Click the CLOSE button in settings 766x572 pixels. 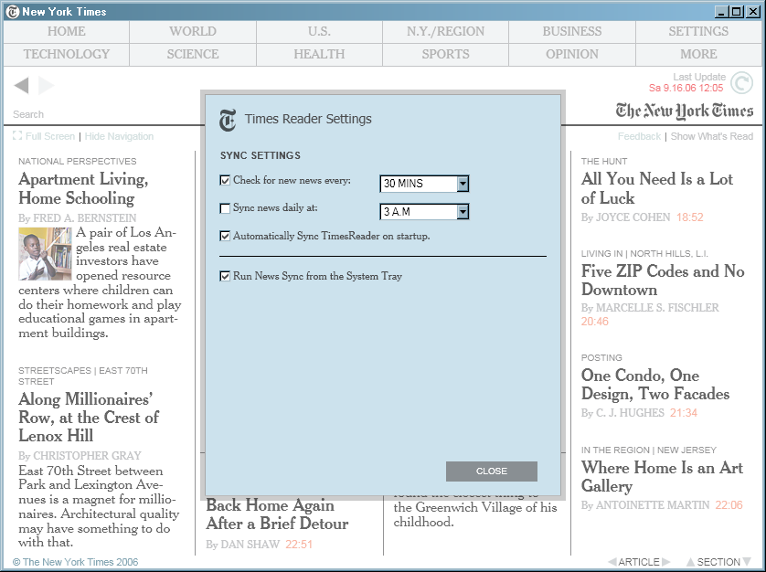tap(492, 471)
